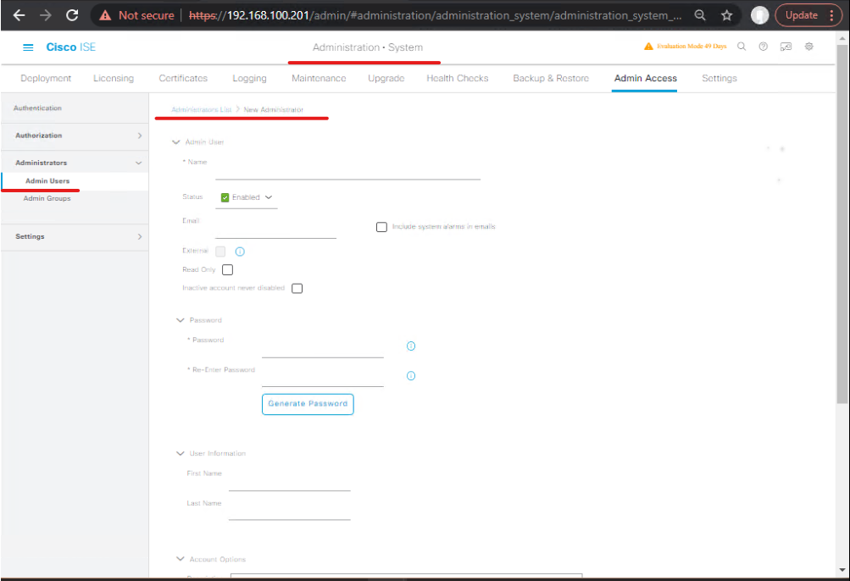Click the Last Name input field
The image size is (850, 581).
pos(290,513)
